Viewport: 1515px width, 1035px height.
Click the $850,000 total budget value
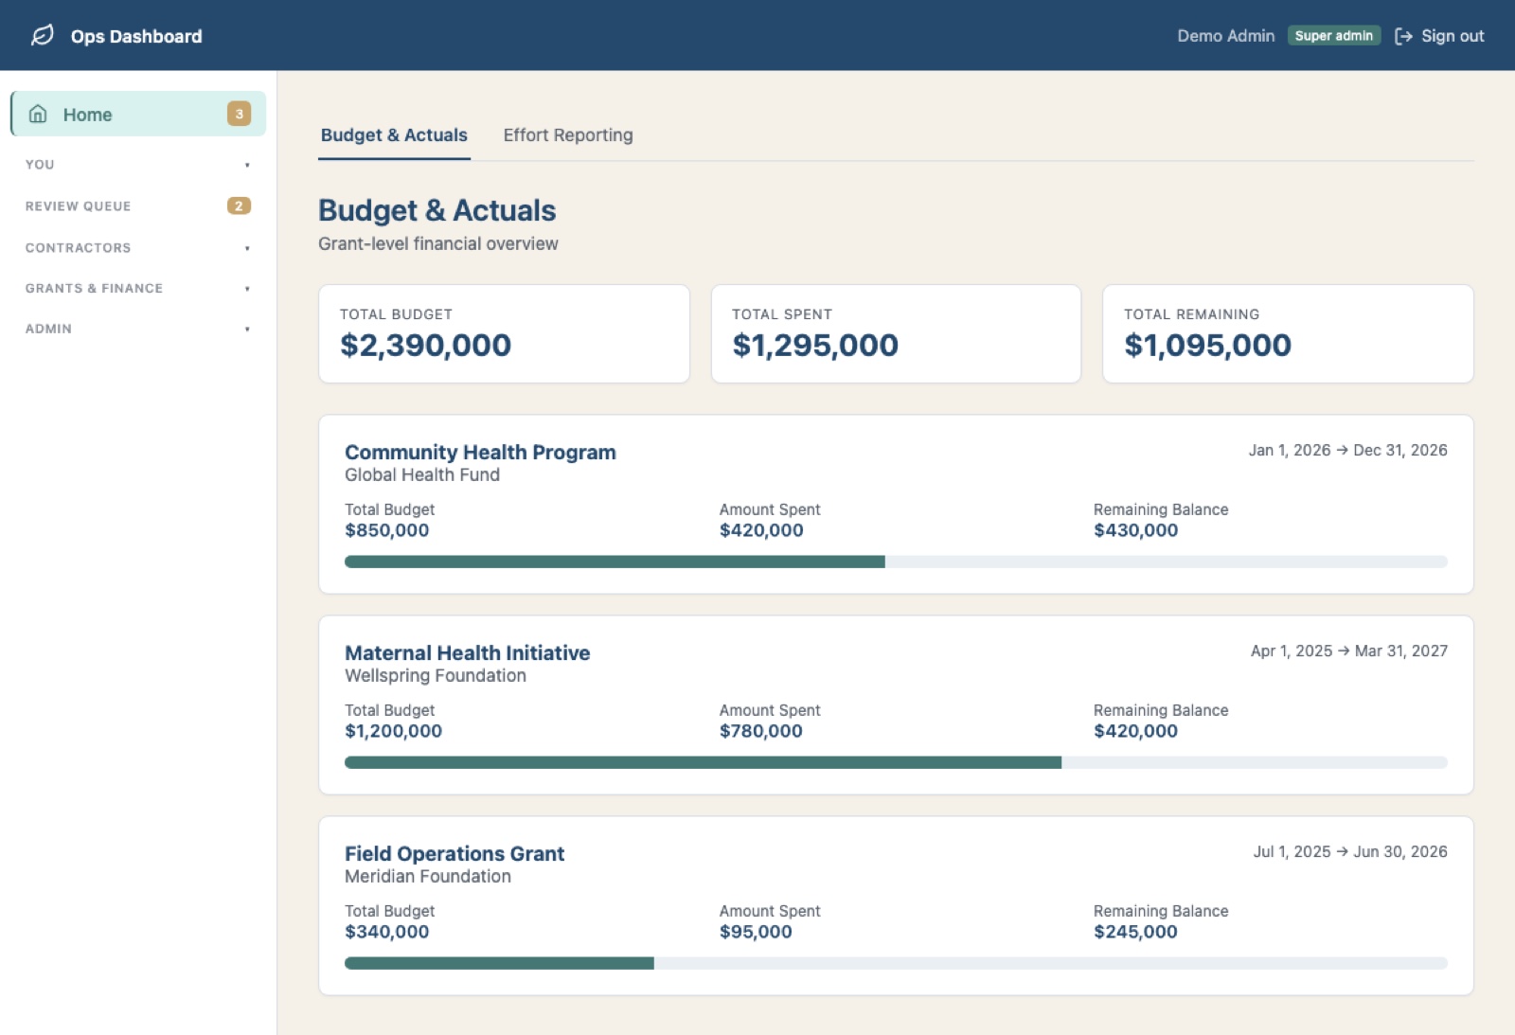coord(386,530)
